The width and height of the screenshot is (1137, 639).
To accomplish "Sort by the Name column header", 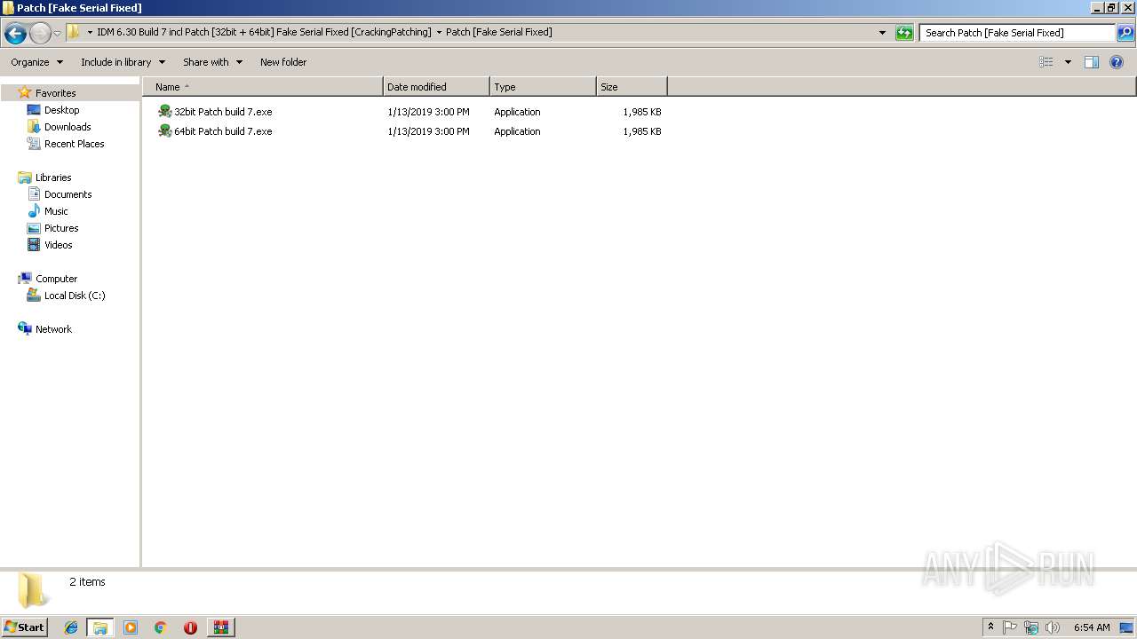I will 263,87.
